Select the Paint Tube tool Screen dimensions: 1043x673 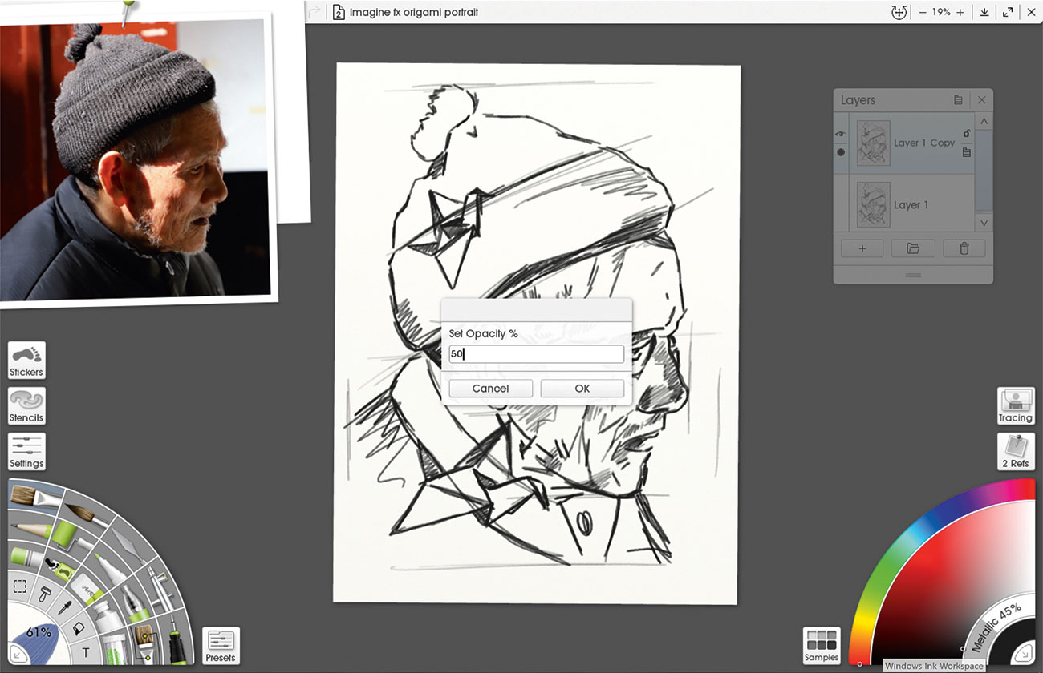[108, 615]
